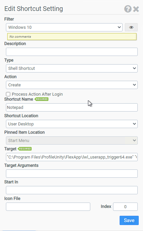
Task: Click the Required badge next to Target
Action: click(x=25, y=149)
